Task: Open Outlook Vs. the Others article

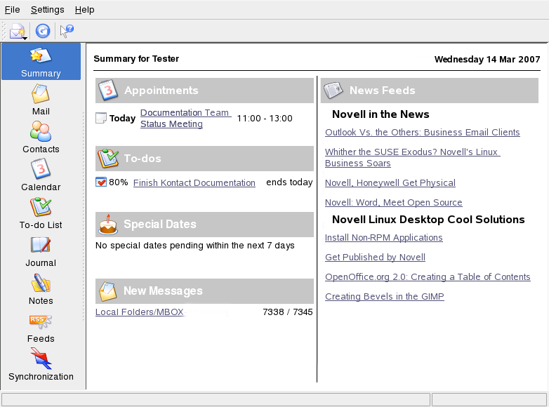Action: (x=422, y=133)
